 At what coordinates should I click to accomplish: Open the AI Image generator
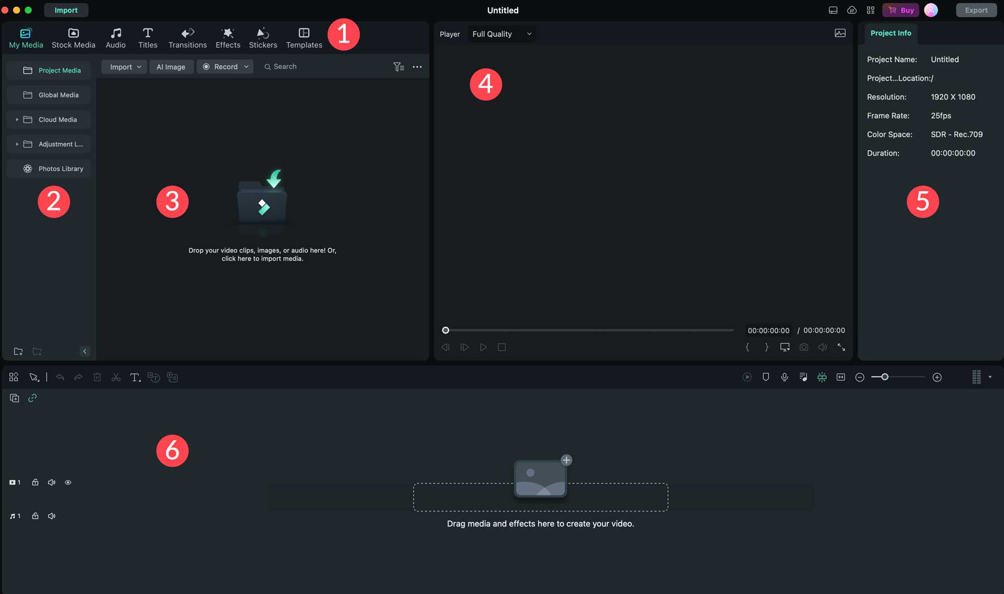tap(171, 66)
